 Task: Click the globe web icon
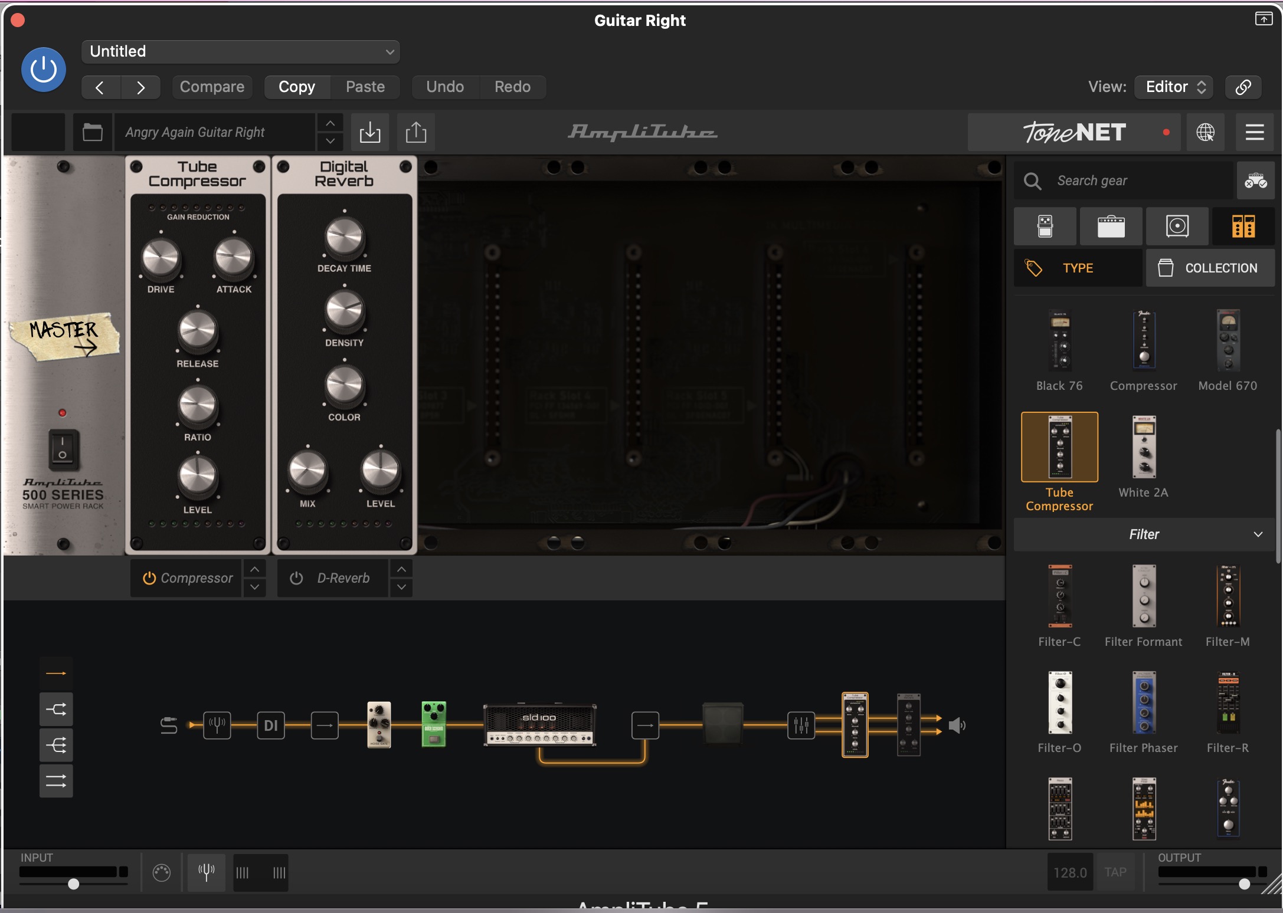pyautogui.click(x=1206, y=132)
